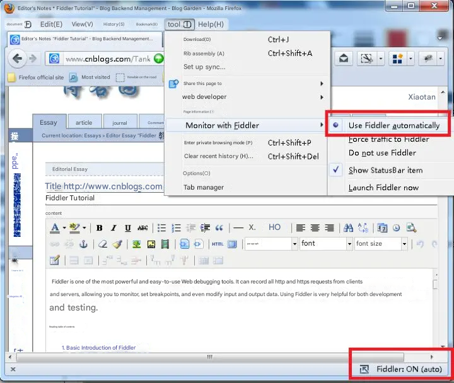The height and width of the screenshot is (383, 454).
Task: Open the font dropdown
Action: coord(326,244)
